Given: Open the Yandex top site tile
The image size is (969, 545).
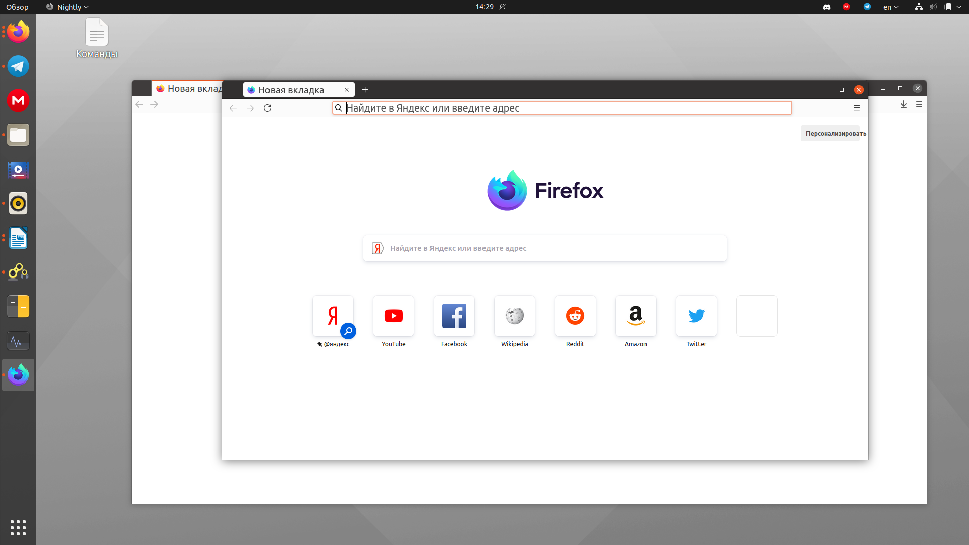Looking at the screenshot, I should click(333, 316).
